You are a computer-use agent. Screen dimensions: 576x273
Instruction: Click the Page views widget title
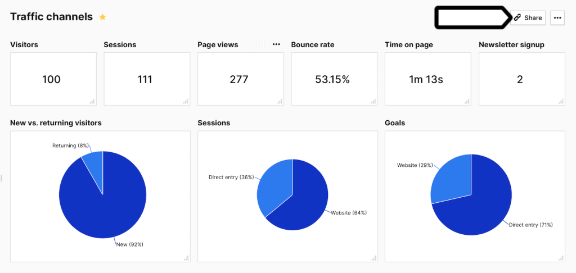click(218, 45)
